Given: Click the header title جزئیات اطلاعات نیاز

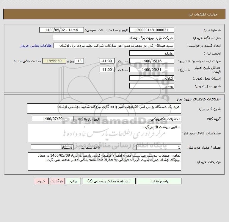Looking at the screenshot, I should pos(203,14).
